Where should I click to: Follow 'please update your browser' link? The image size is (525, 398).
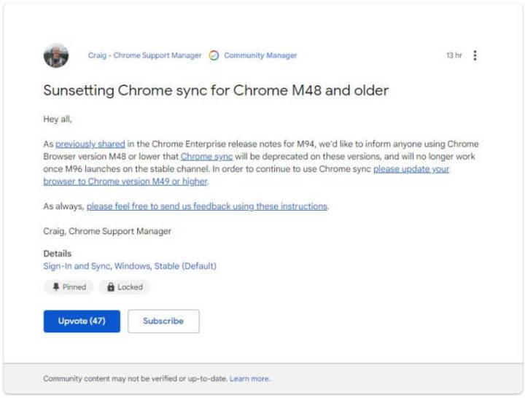pyautogui.click(x=411, y=168)
